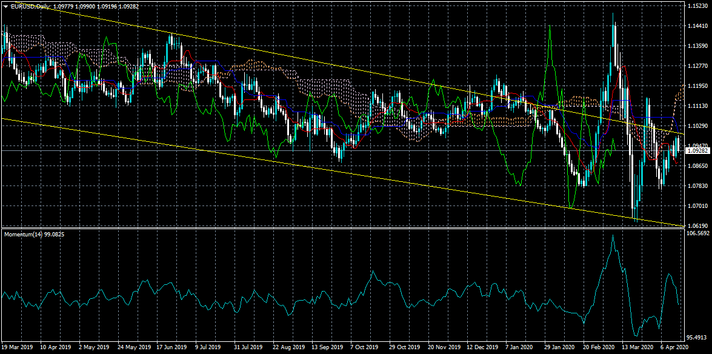Click the 1.15230 price axis label

(x=697, y=6)
